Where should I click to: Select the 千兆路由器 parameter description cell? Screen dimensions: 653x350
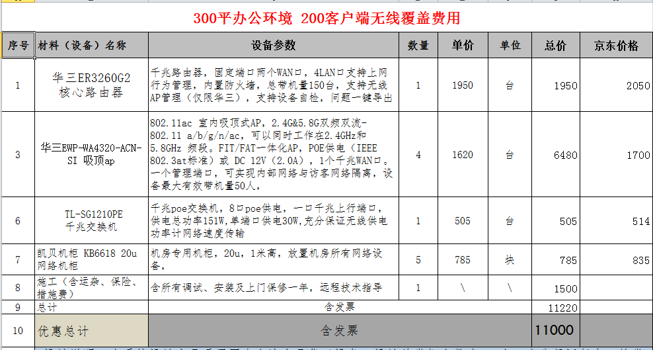(x=274, y=85)
